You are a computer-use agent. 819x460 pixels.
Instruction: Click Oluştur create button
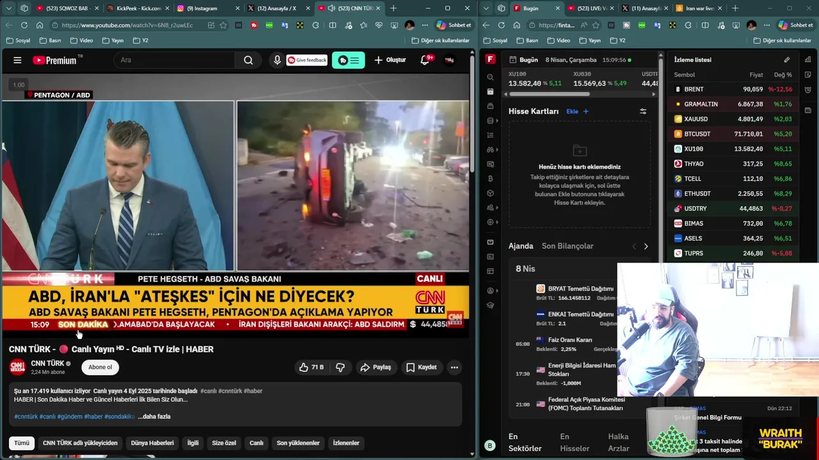[x=390, y=60]
